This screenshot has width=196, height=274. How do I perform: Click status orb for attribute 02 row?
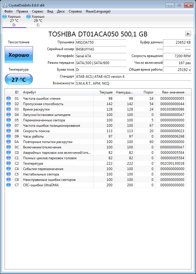9,104
